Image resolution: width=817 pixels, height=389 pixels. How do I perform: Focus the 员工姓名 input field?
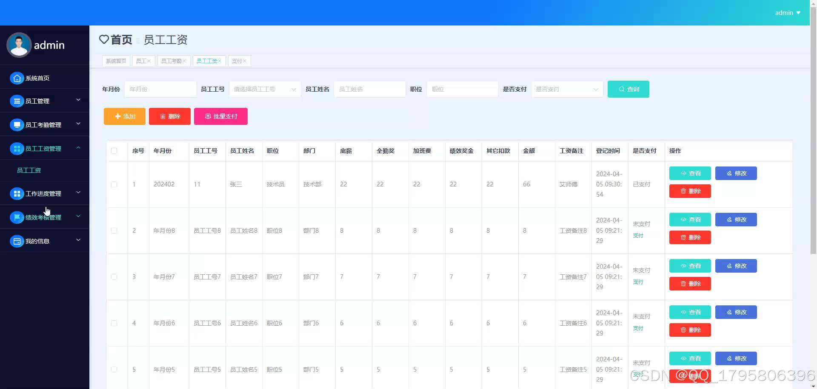click(x=369, y=89)
